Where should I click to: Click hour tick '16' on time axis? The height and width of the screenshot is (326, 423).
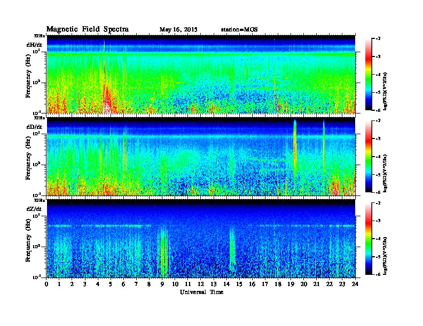pyautogui.click(x=252, y=284)
